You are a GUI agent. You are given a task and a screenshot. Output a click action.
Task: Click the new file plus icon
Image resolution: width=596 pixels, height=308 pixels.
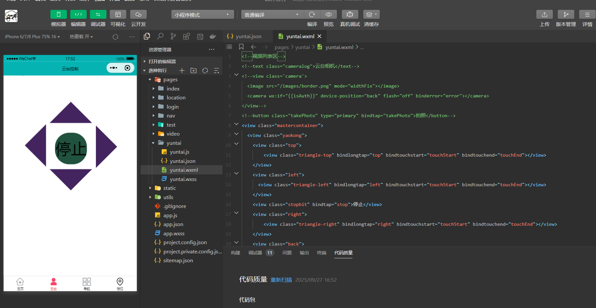click(182, 70)
